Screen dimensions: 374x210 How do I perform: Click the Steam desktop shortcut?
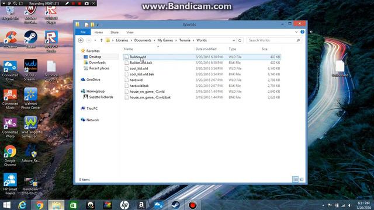click(30, 39)
